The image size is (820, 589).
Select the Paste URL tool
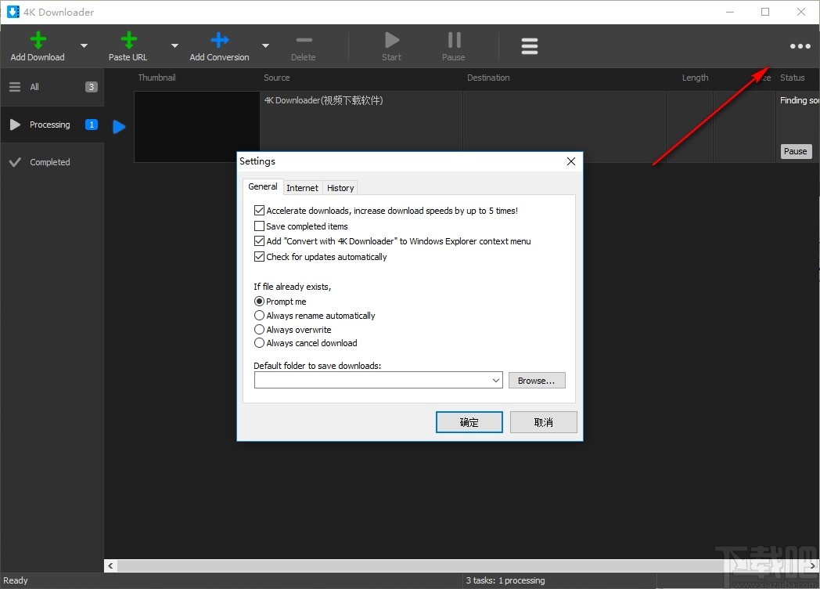pyautogui.click(x=128, y=39)
